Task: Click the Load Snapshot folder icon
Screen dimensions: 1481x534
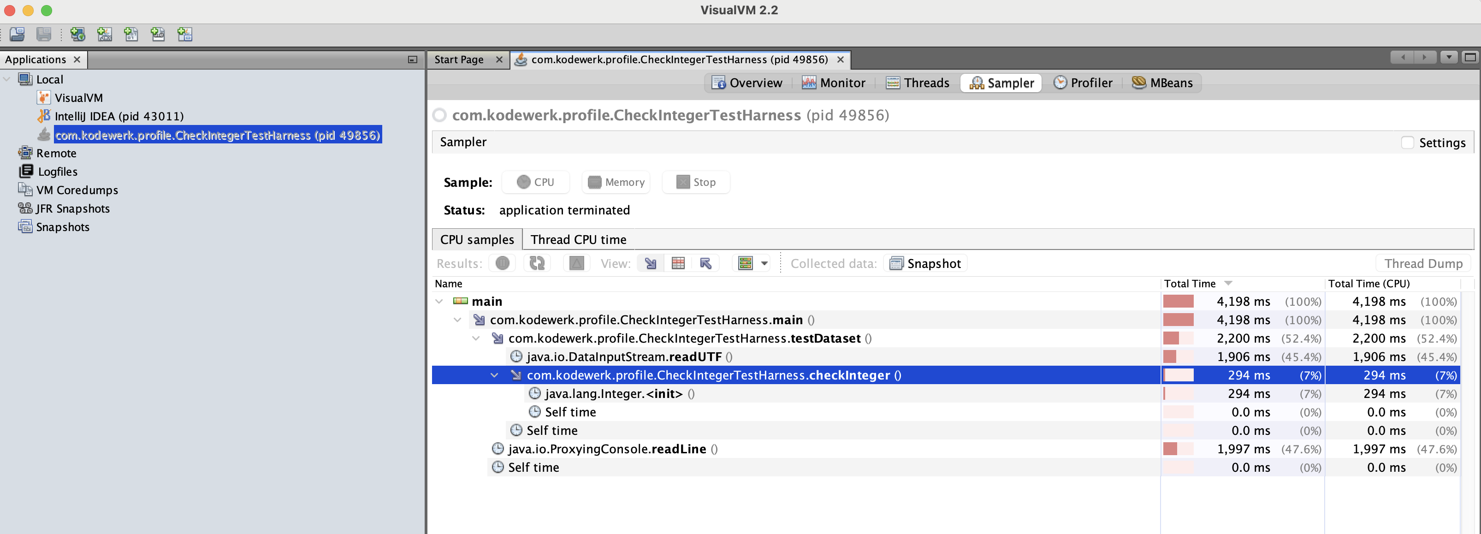Action: pyautogui.click(x=17, y=35)
